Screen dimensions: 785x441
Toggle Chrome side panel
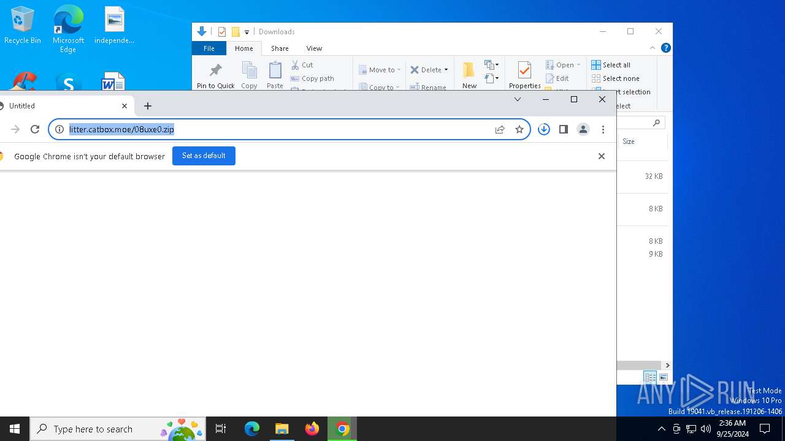(x=564, y=129)
